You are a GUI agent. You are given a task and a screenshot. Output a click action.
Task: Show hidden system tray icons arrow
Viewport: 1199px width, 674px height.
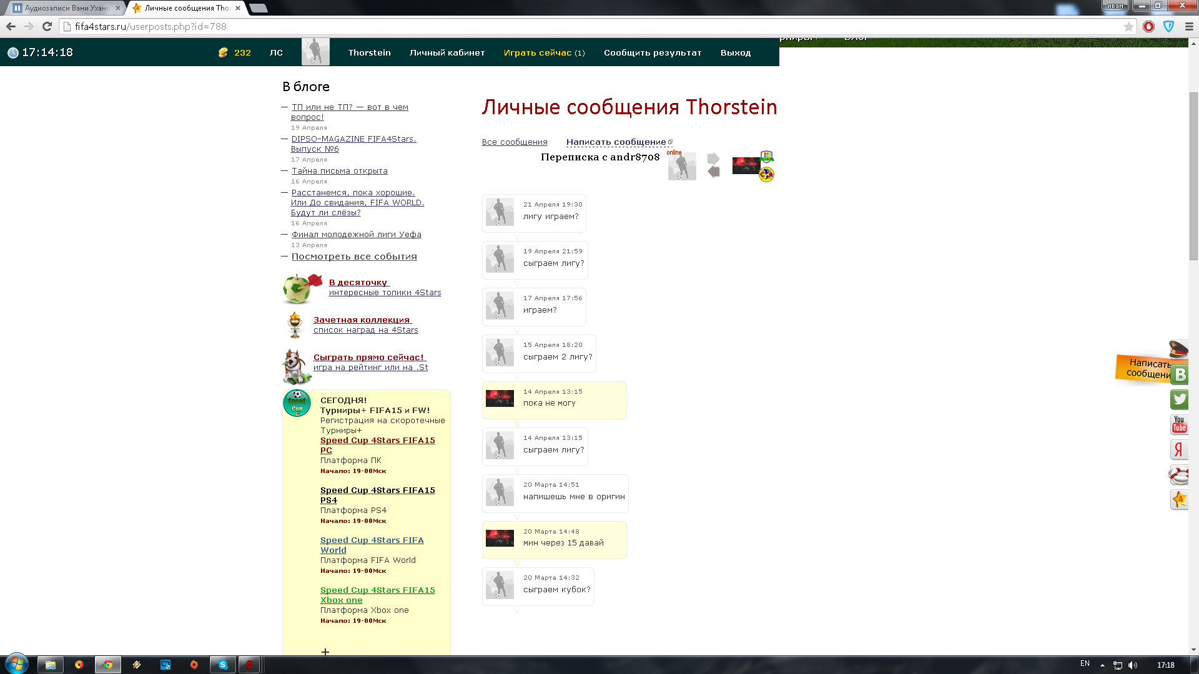(x=1102, y=665)
